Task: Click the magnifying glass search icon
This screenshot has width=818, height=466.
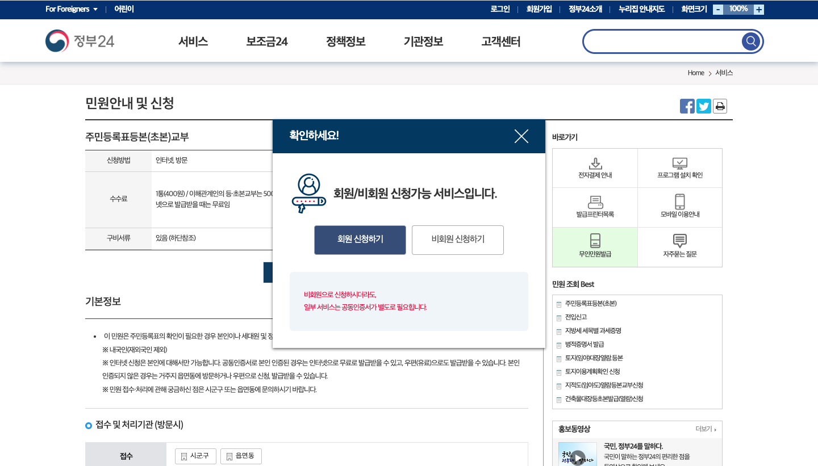Action: click(x=750, y=41)
